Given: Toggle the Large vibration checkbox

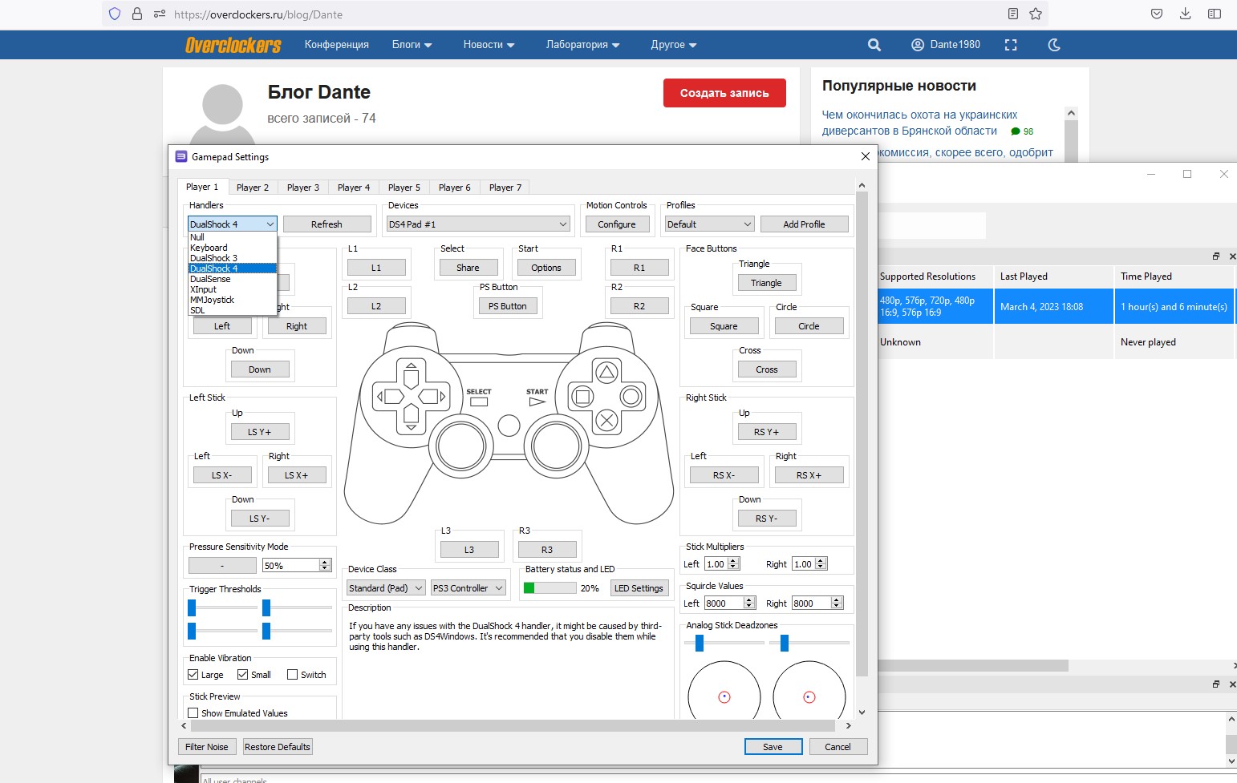Looking at the screenshot, I should (193, 675).
